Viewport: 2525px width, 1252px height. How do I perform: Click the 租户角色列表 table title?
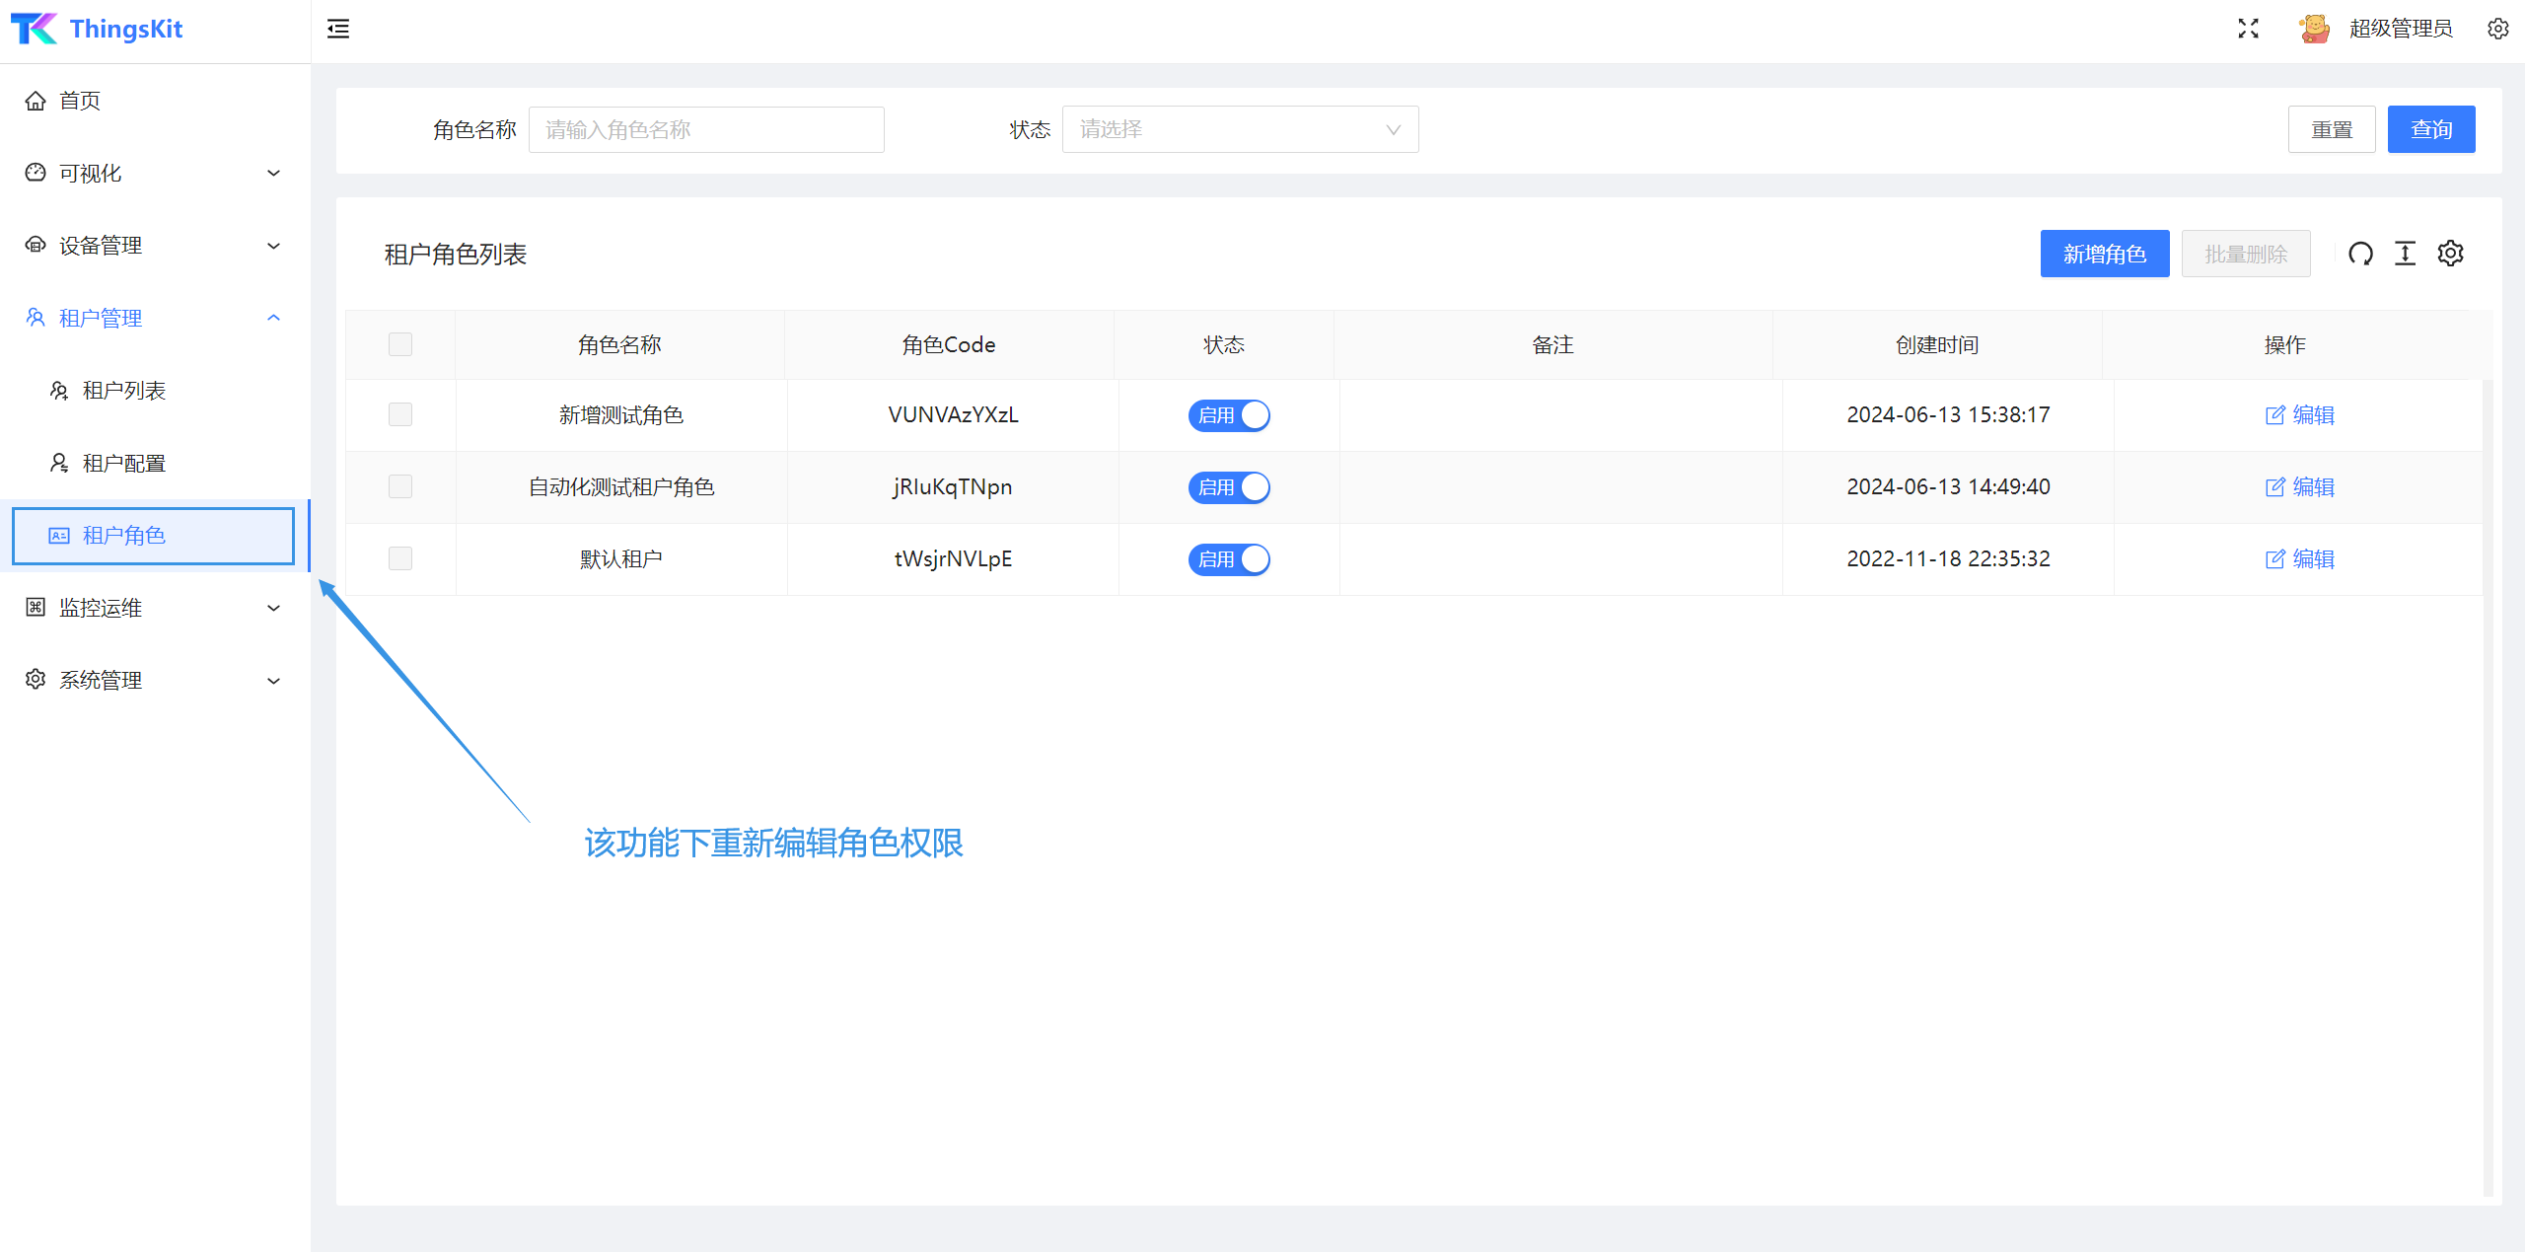pos(456,255)
